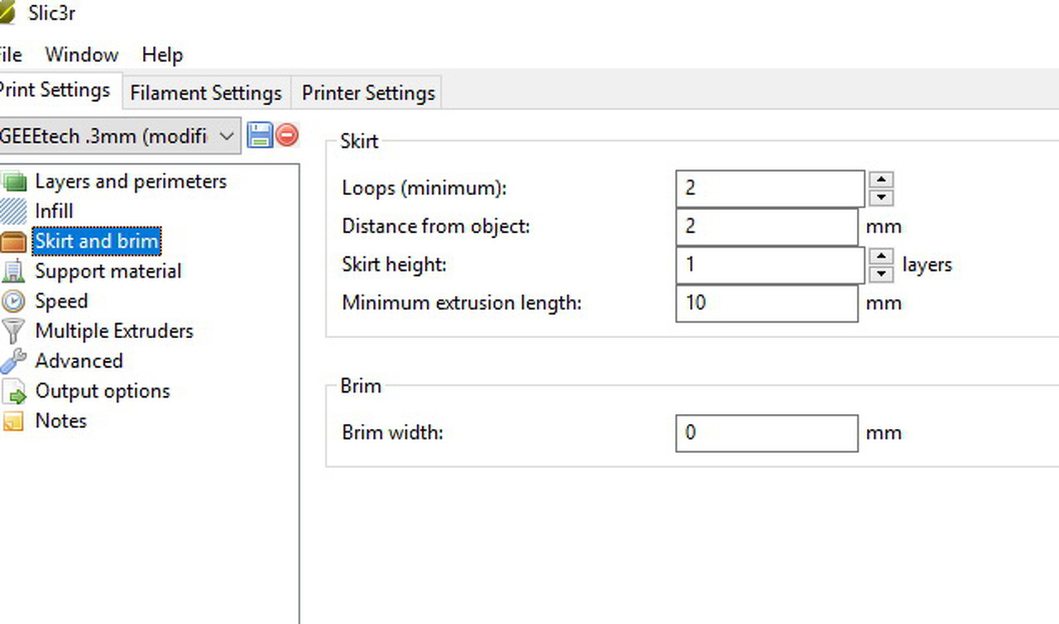Decrease Loops (minimum) with down arrow

point(881,198)
